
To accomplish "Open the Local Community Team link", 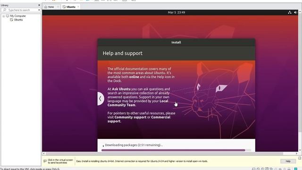I will tap(138, 103).
